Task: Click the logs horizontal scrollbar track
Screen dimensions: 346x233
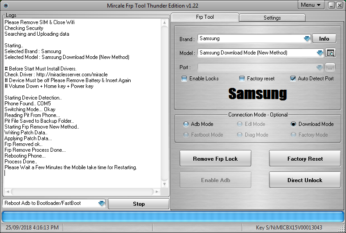Action: click(x=82, y=191)
